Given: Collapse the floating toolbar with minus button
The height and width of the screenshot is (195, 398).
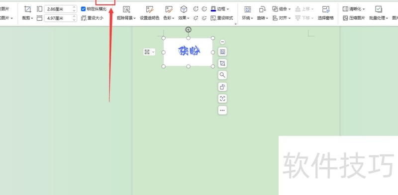Looking at the screenshot, I should 222,42.
